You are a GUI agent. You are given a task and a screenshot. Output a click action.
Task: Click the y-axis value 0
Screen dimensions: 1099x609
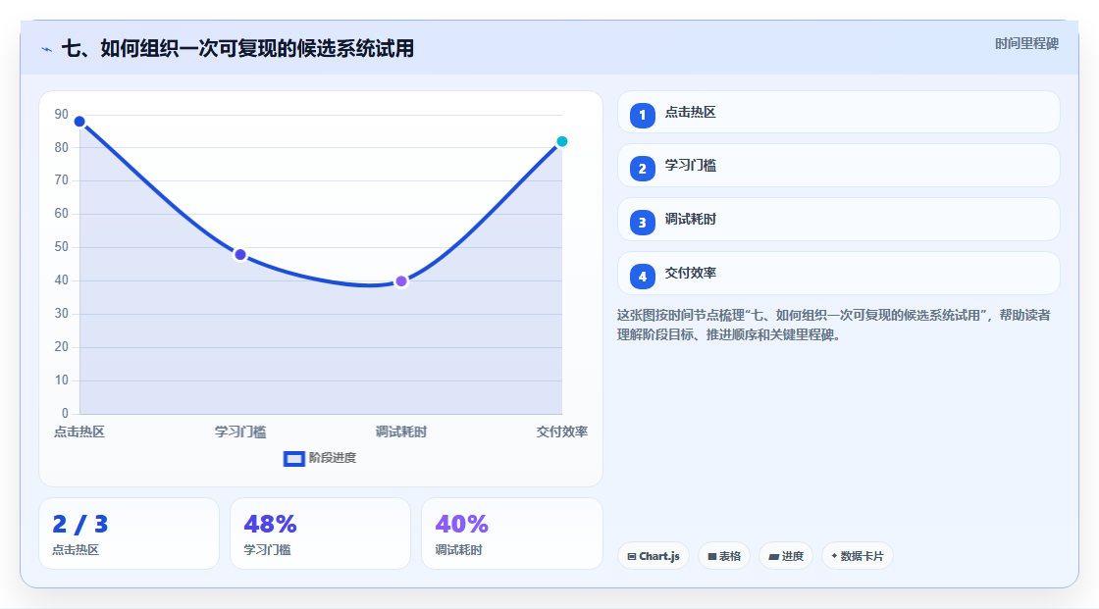[x=65, y=414]
